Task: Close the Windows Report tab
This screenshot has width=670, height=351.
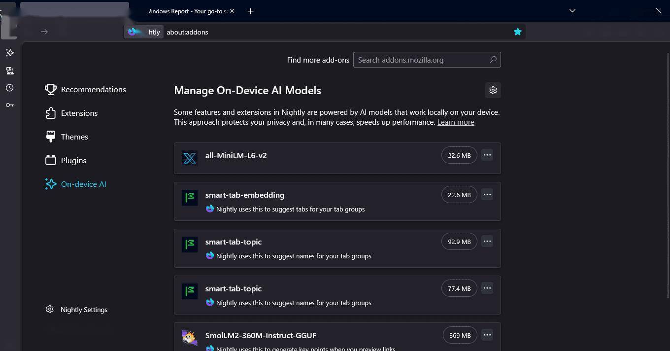Action: (232, 11)
